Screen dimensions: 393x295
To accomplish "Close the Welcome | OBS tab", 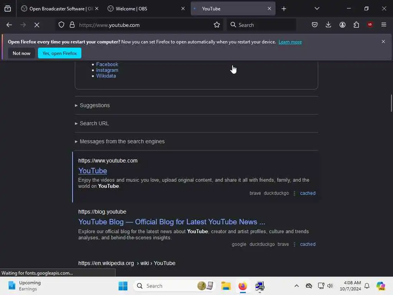I will point(183,8).
